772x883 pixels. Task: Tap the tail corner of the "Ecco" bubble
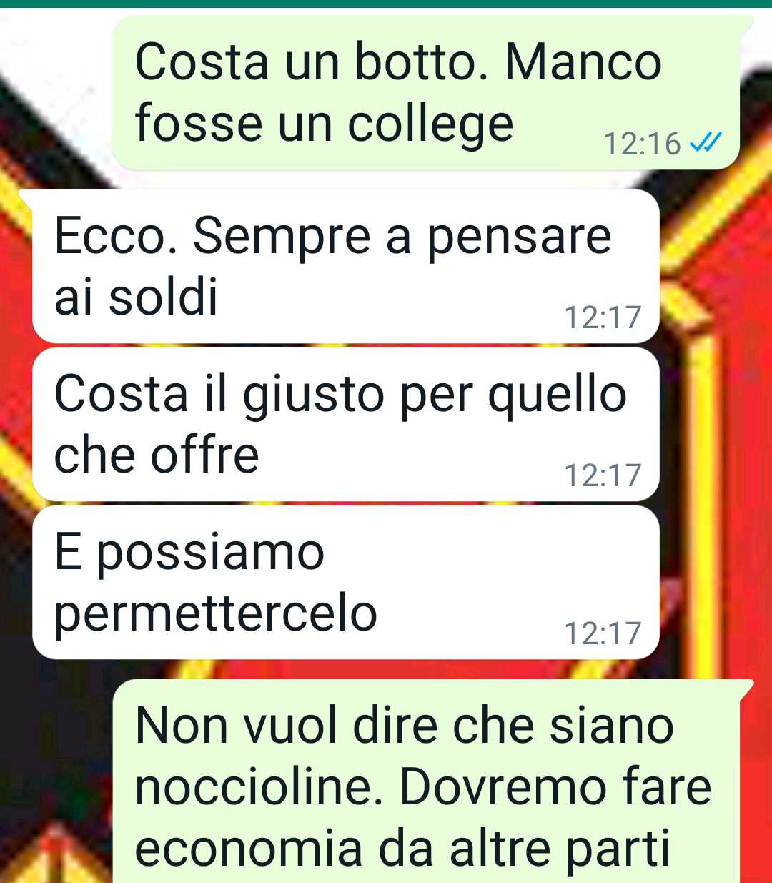tap(26, 198)
